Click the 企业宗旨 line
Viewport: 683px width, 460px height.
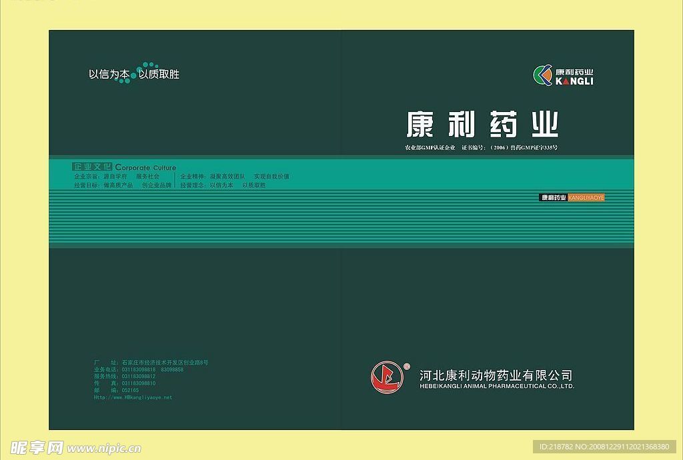tap(117, 176)
